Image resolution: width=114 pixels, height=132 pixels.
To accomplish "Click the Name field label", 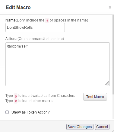I will [11, 20].
